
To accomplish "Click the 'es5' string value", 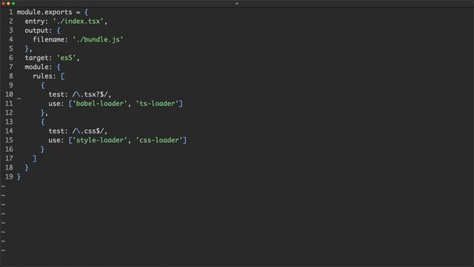I will tap(66, 58).
